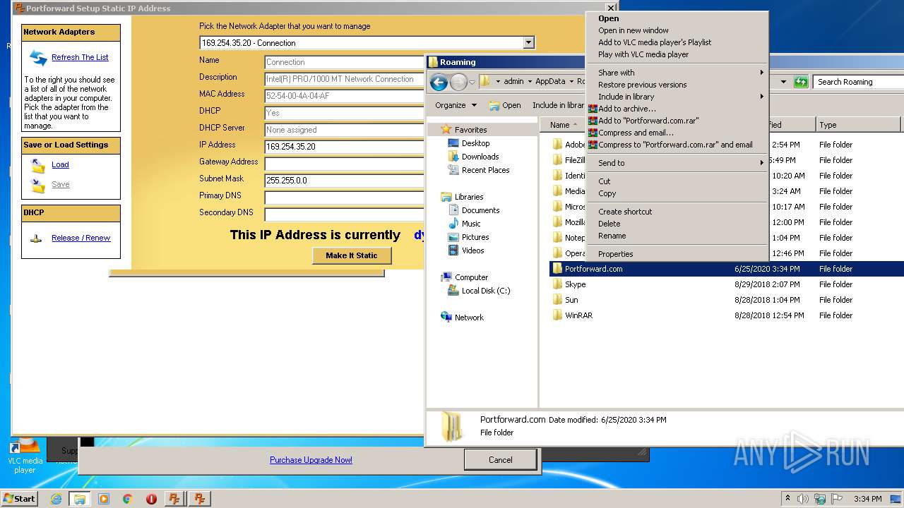Click the Purchase Upgrade Now! link

click(x=311, y=460)
